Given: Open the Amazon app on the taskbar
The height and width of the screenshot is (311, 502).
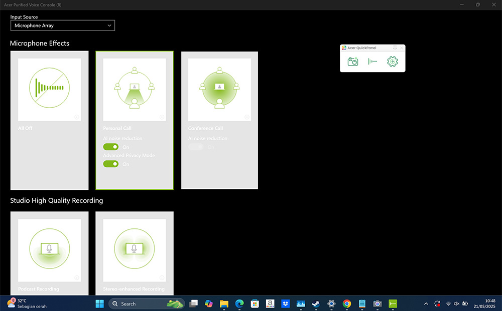Looking at the screenshot, I should click(x=270, y=303).
